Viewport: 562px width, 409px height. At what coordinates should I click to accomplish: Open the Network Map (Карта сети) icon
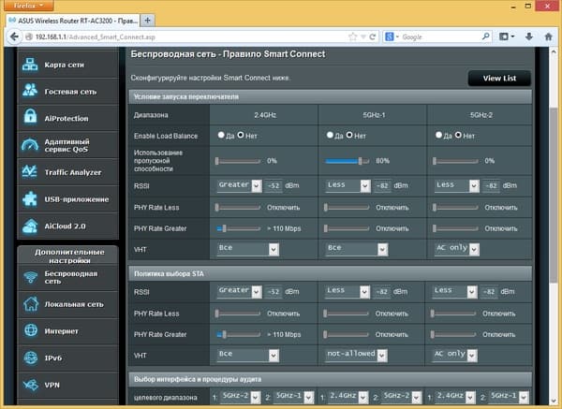point(30,65)
